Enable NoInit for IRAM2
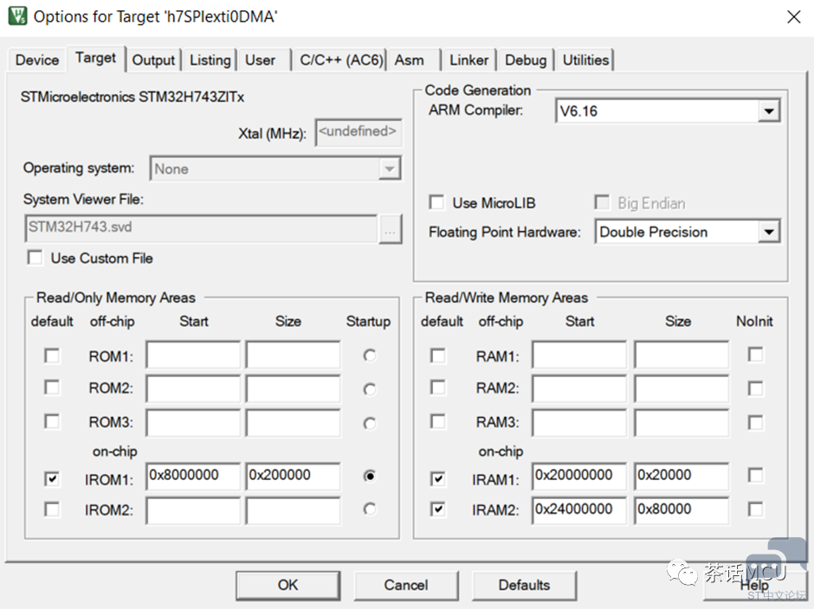814x609 pixels. point(755,510)
